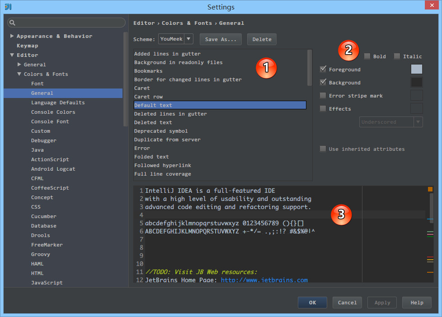Select Caret row in the attributes list

(148, 97)
